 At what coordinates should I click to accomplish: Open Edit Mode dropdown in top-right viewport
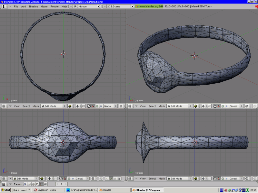179,106
